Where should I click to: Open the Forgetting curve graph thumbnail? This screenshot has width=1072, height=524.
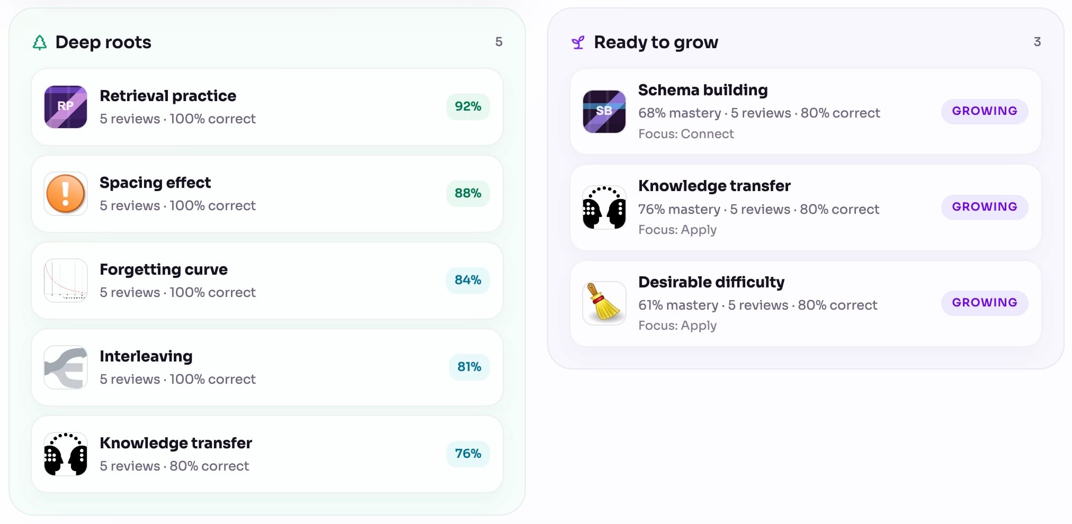click(66, 281)
